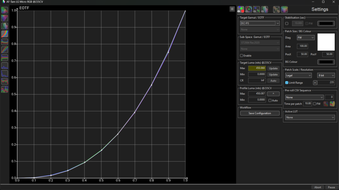The image size is (339, 190).
Task: Open the Legal patch scale dropdown
Action: [x=298, y=76]
